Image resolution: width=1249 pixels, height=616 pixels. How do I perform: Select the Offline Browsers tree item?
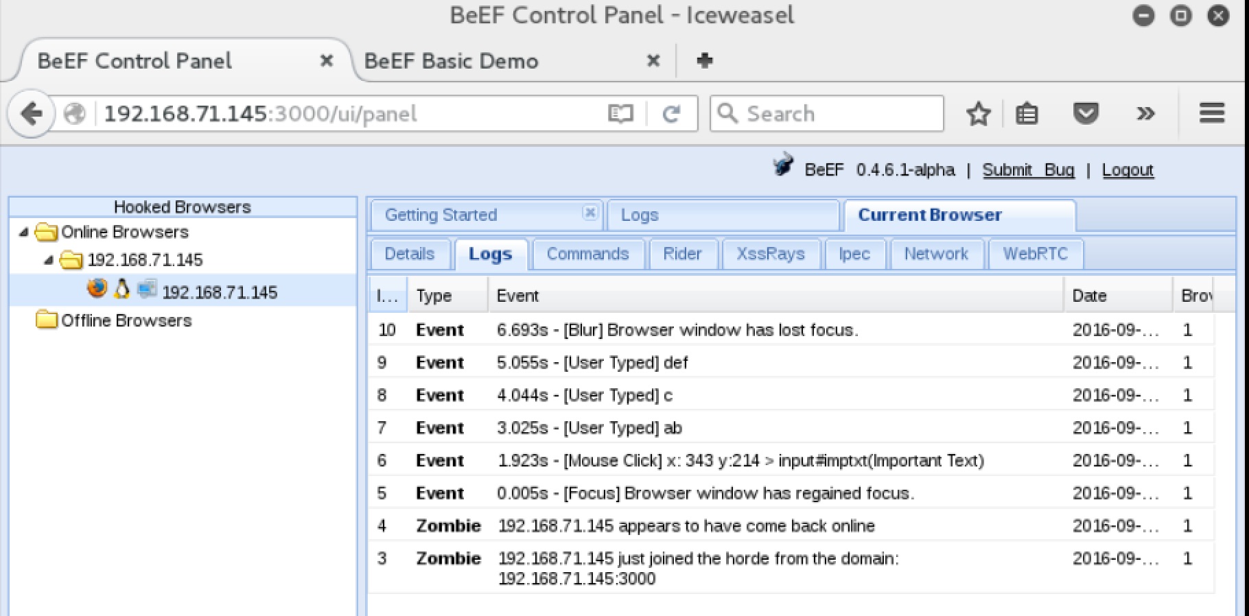[x=126, y=320]
